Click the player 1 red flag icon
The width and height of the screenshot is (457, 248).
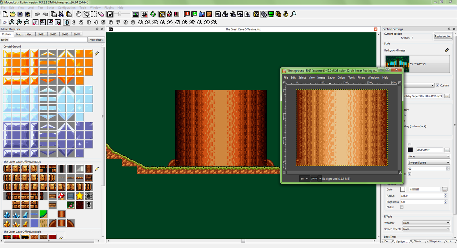(x=187, y=14)
